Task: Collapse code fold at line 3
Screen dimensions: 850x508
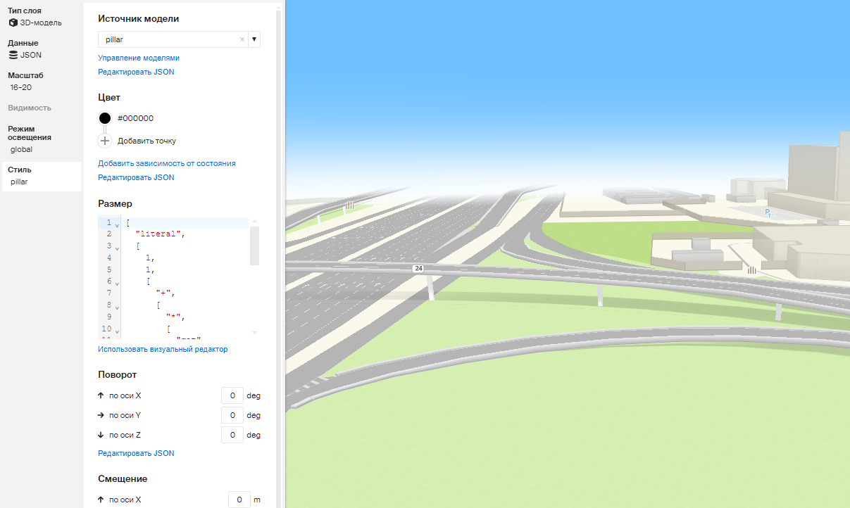Action: pos(117,247)
